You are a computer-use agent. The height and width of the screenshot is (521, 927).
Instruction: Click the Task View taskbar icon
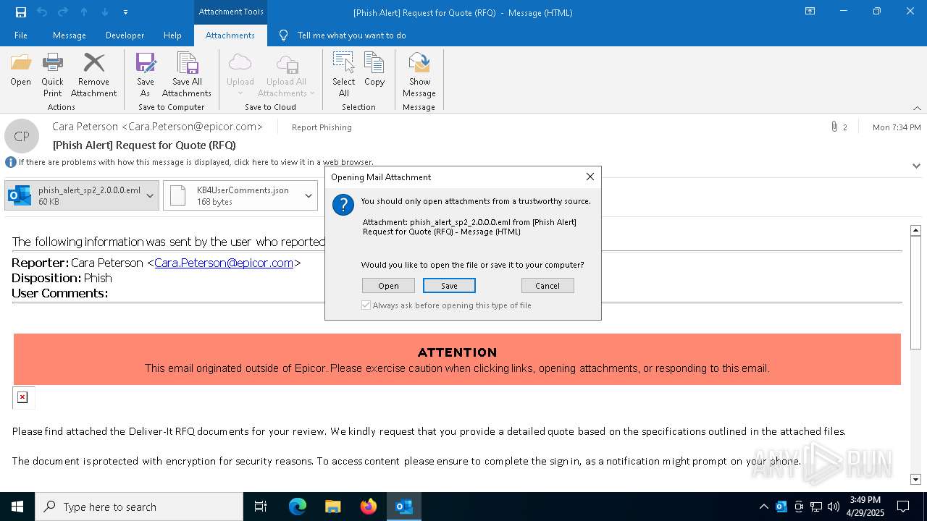(x=261, y=507)
